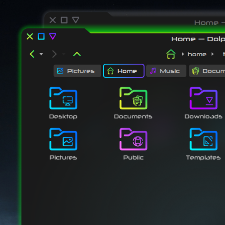Viewport: 225px width, 225px height.
Task: Go back with the green left arrow
Action: point(32,54)
